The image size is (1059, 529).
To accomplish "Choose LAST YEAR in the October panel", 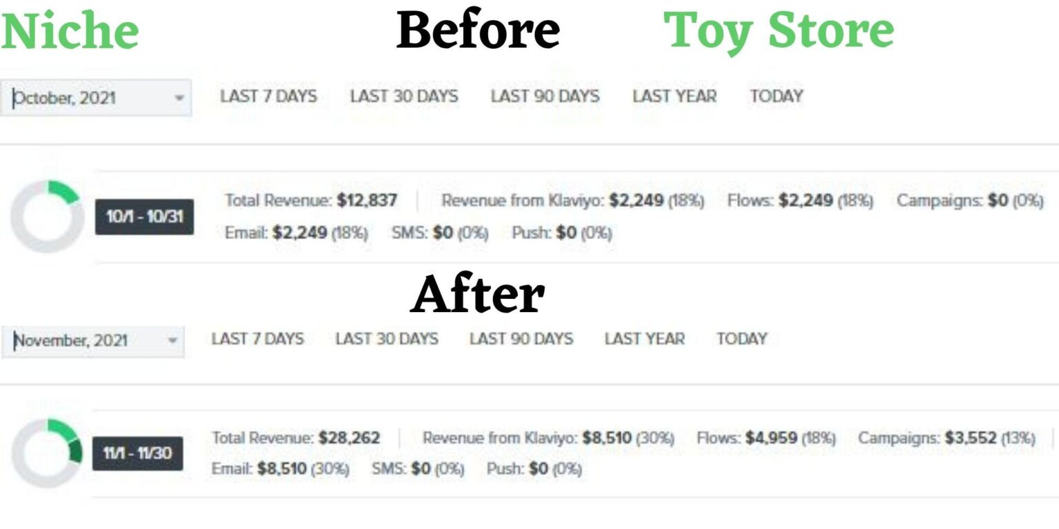I will click(x=674, y=96).
